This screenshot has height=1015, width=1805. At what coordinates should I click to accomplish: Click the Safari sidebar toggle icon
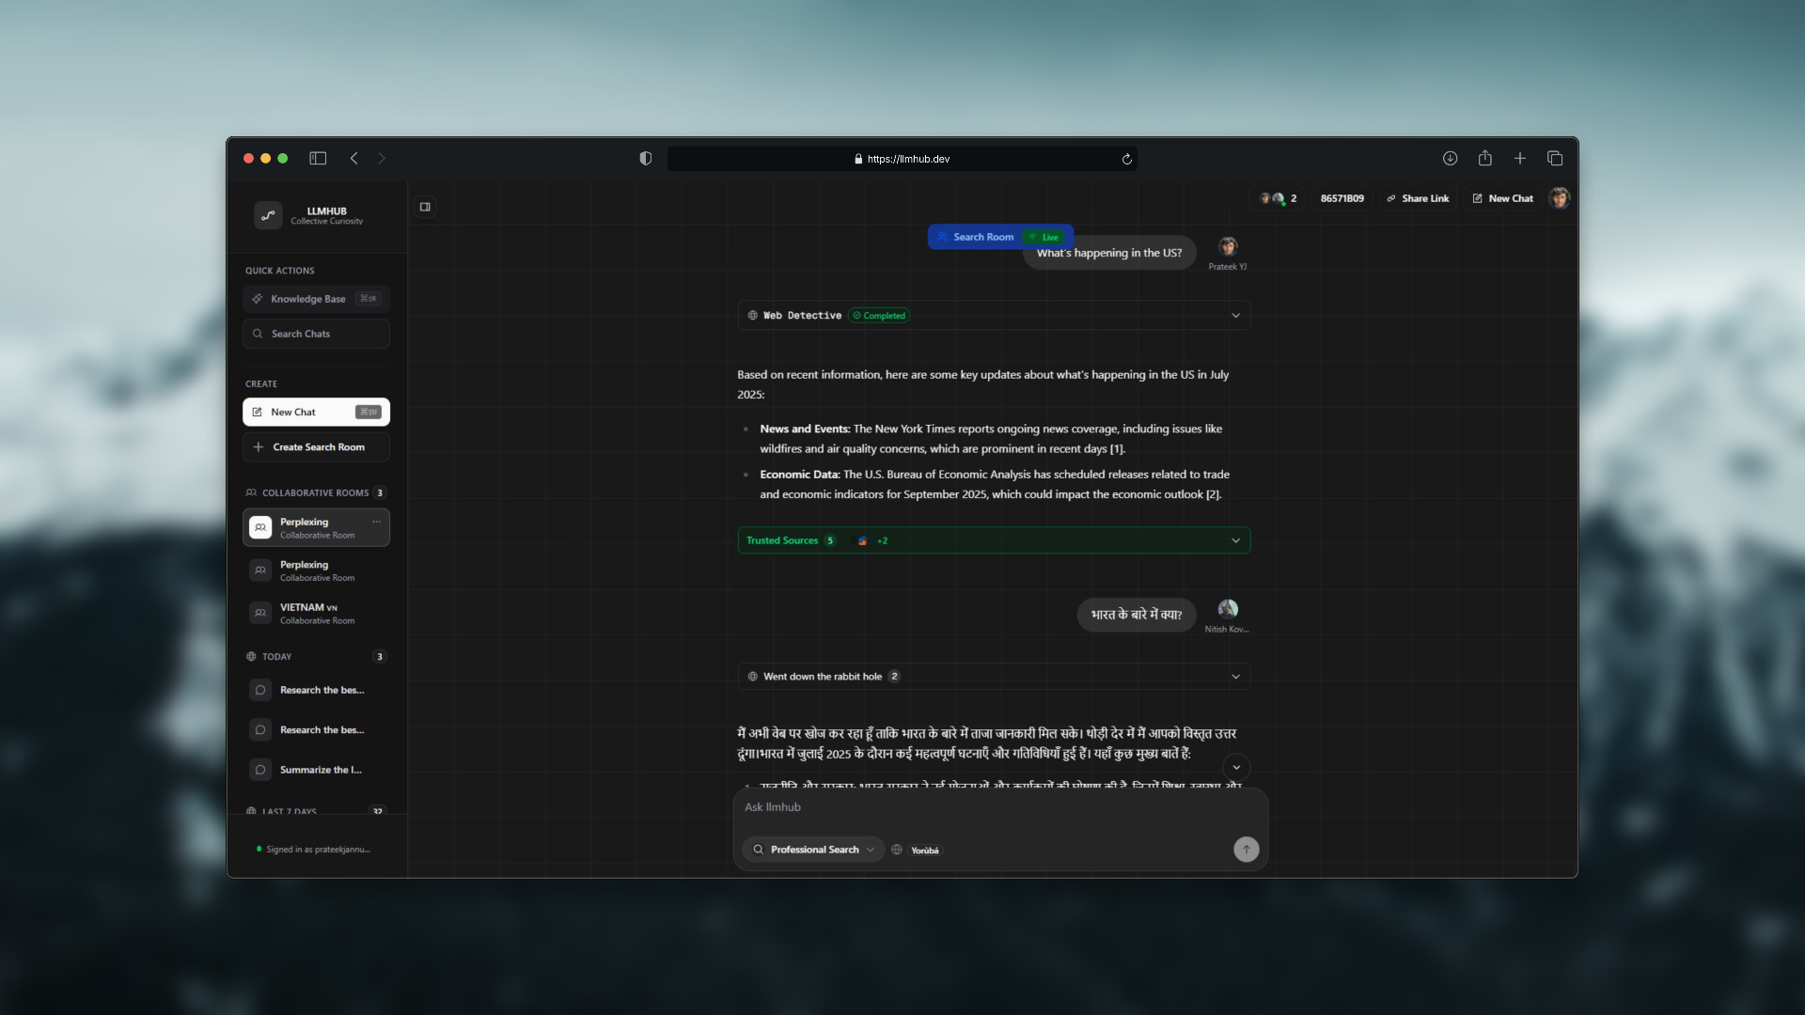(318, 159)
